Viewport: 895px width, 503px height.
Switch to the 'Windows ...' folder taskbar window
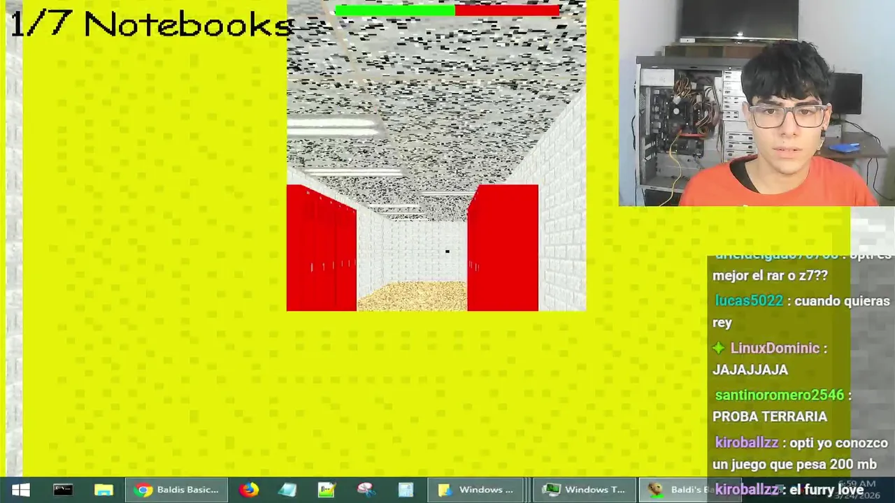click(475, 490)
